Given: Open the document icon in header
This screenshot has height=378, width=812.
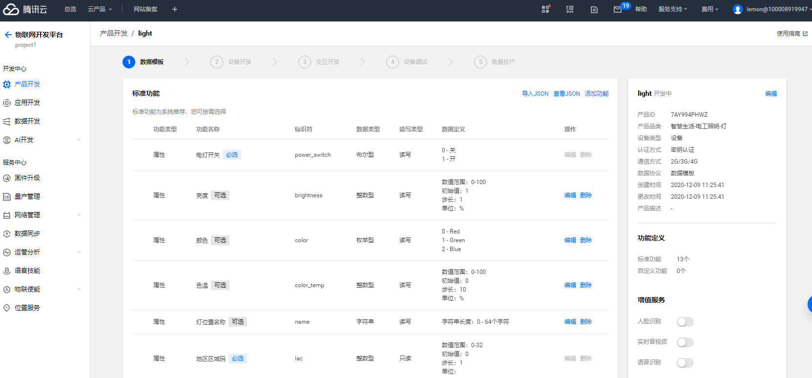Looking at the screenshot, I should (594, 9).
